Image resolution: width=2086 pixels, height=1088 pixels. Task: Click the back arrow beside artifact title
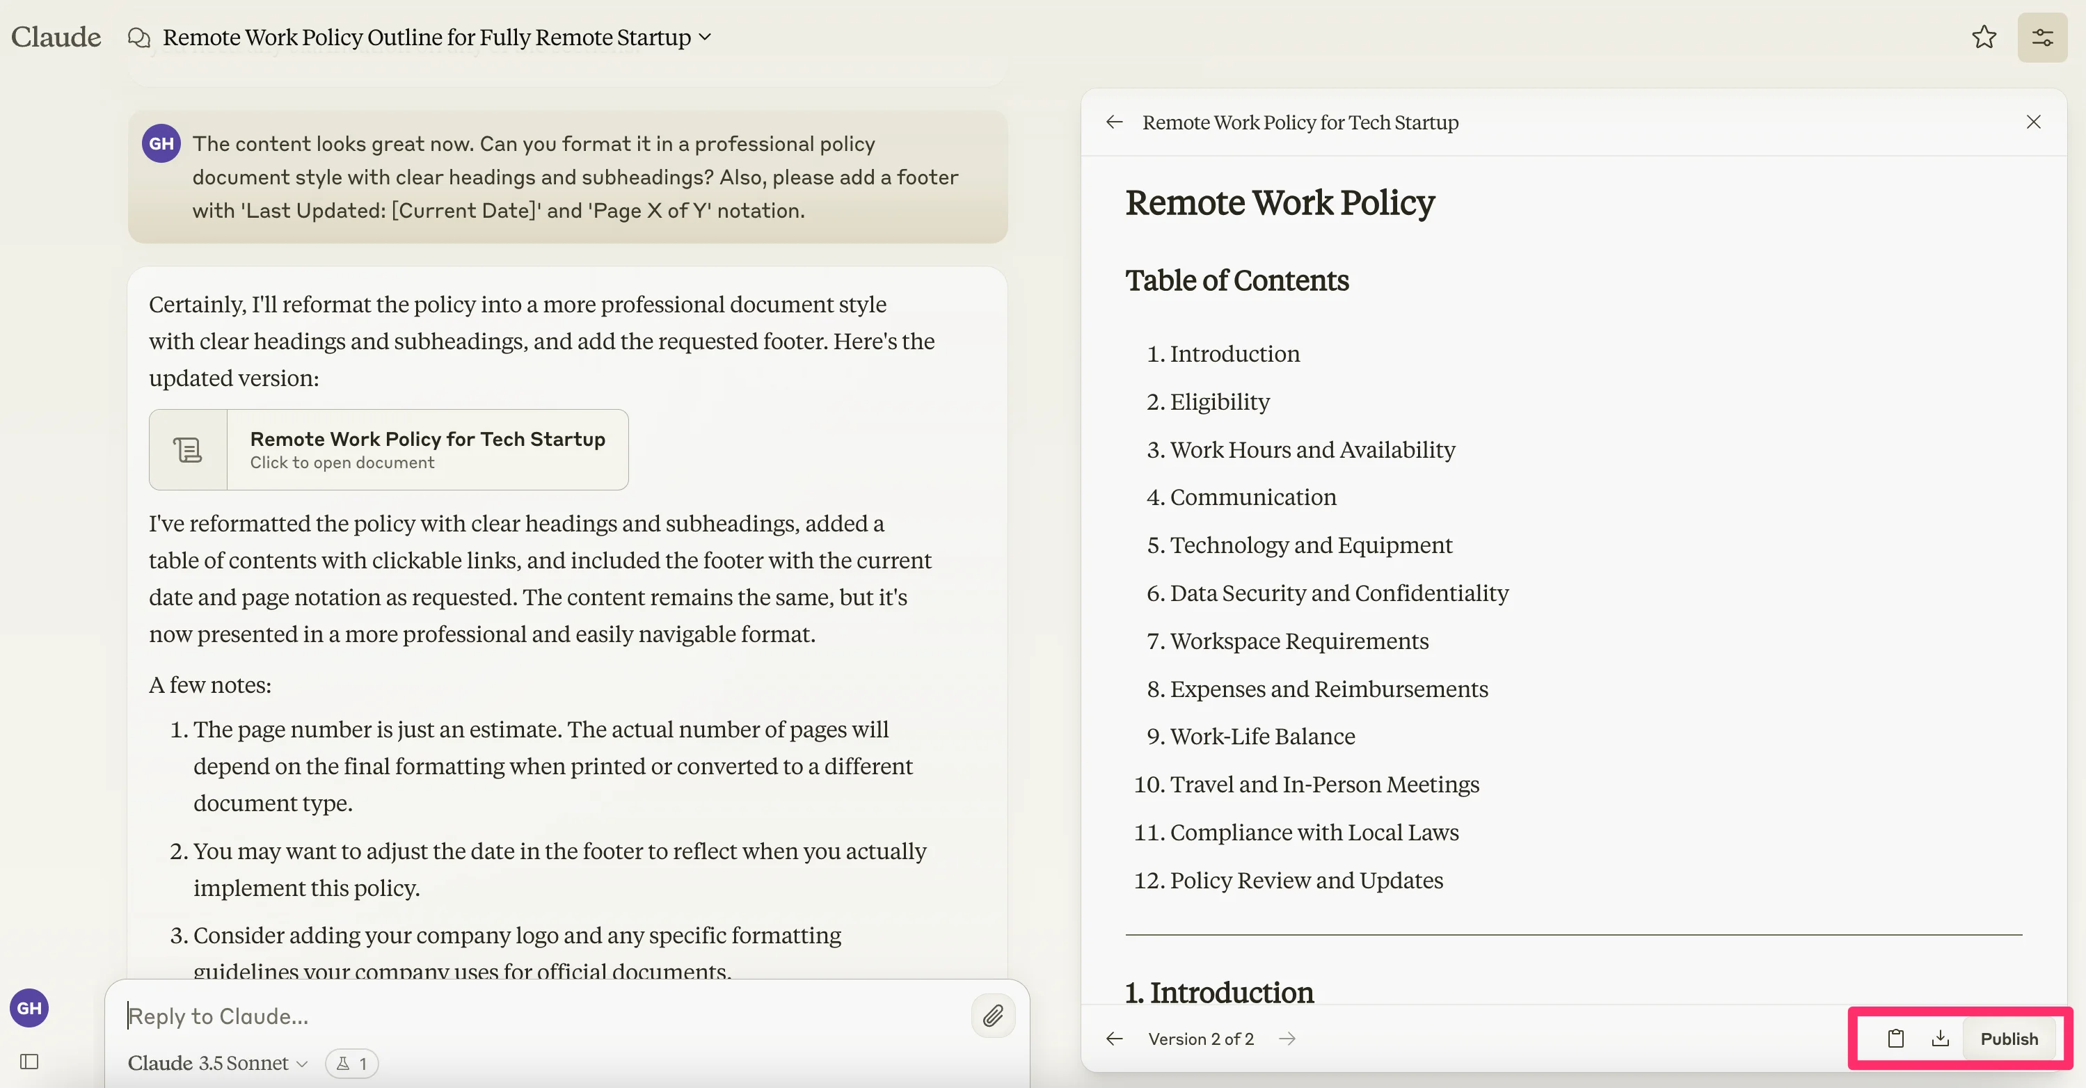1114,122
